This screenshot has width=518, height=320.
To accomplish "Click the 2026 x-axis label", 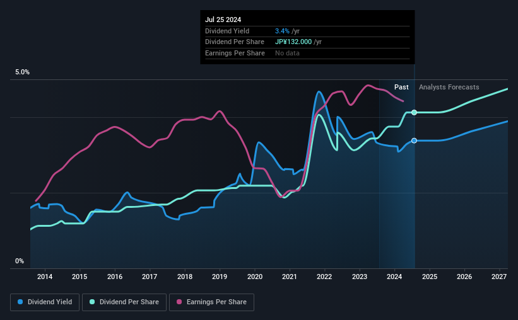I will (x=464, y=277).
